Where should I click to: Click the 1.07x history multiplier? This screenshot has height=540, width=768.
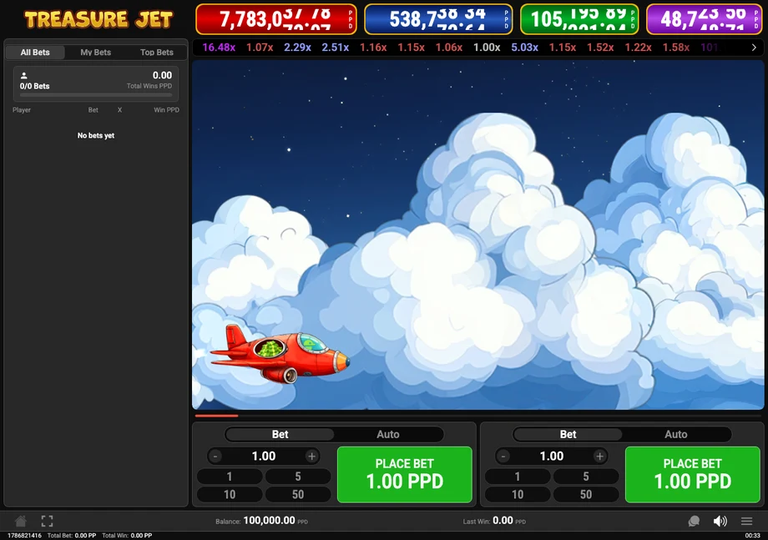[x=260, y=48]
